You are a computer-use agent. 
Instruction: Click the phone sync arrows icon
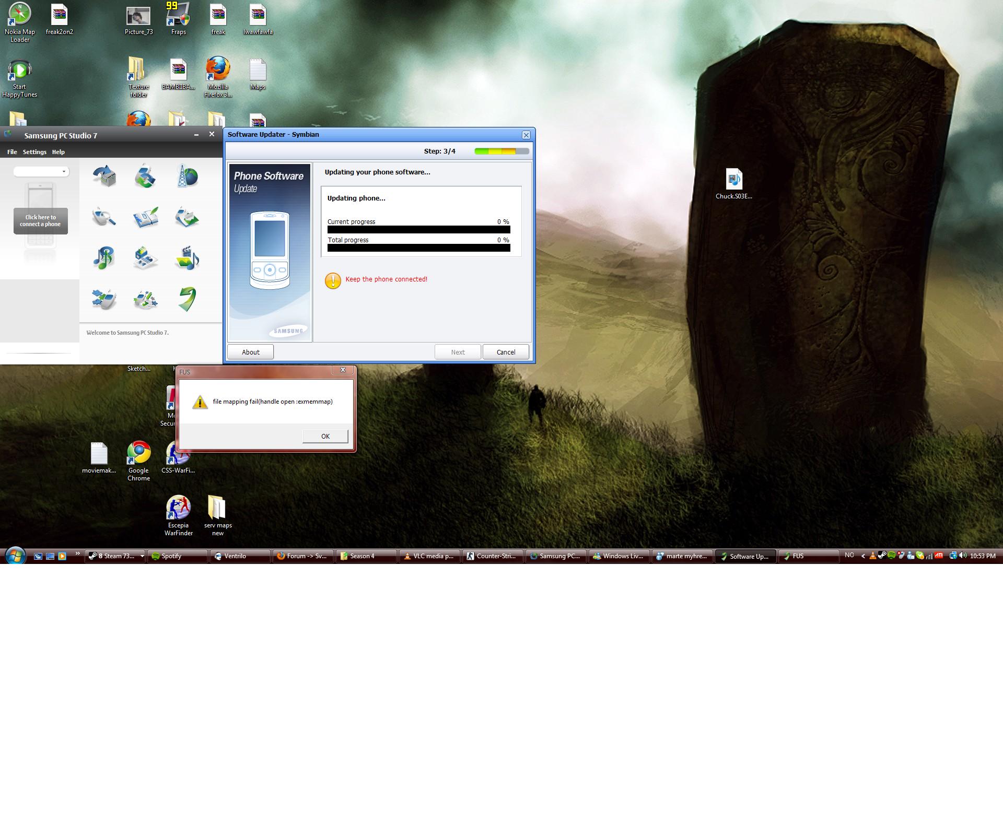tap(145, 176)
